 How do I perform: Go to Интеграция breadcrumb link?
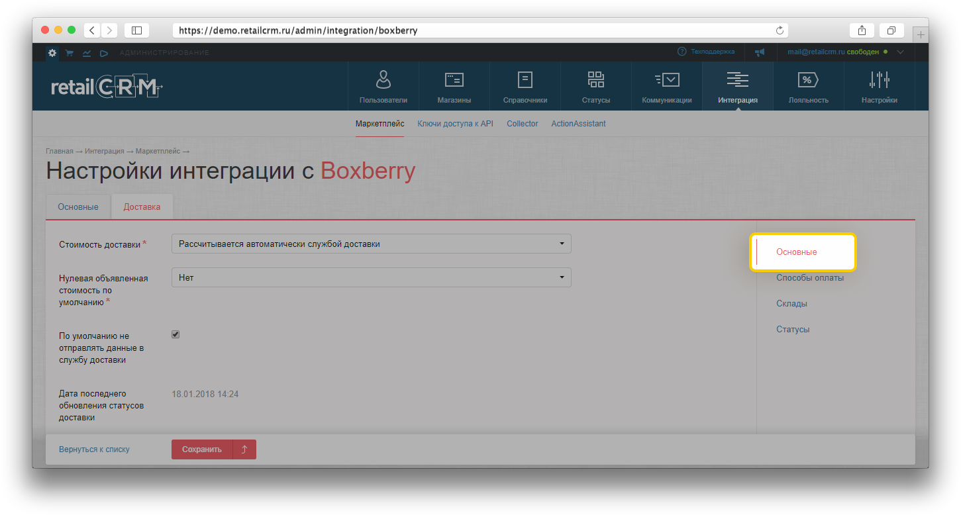click(105, 152)
